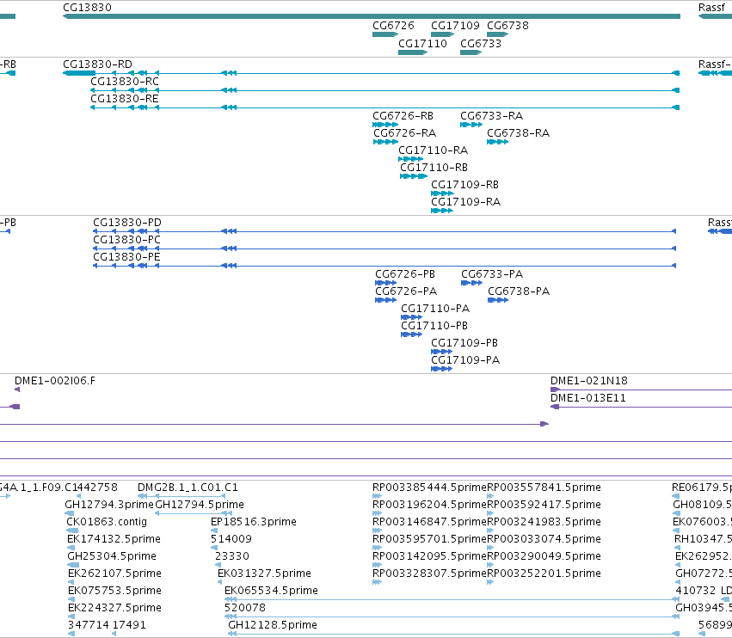Image resolution: width=732 pixels, height=638 pixels.
Task: Click EST EK031327.5prime
Action: click(221, 582)
